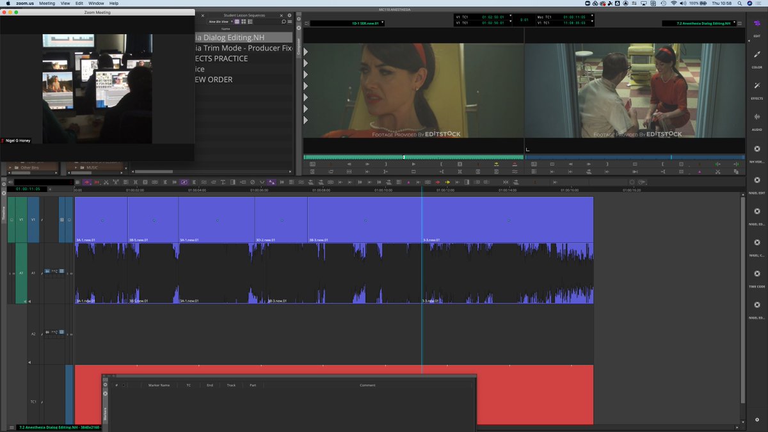Viewport: 768px width, 432px height.
Task: Click the volume icon in macOS menu bar
Action: point(683,3)
